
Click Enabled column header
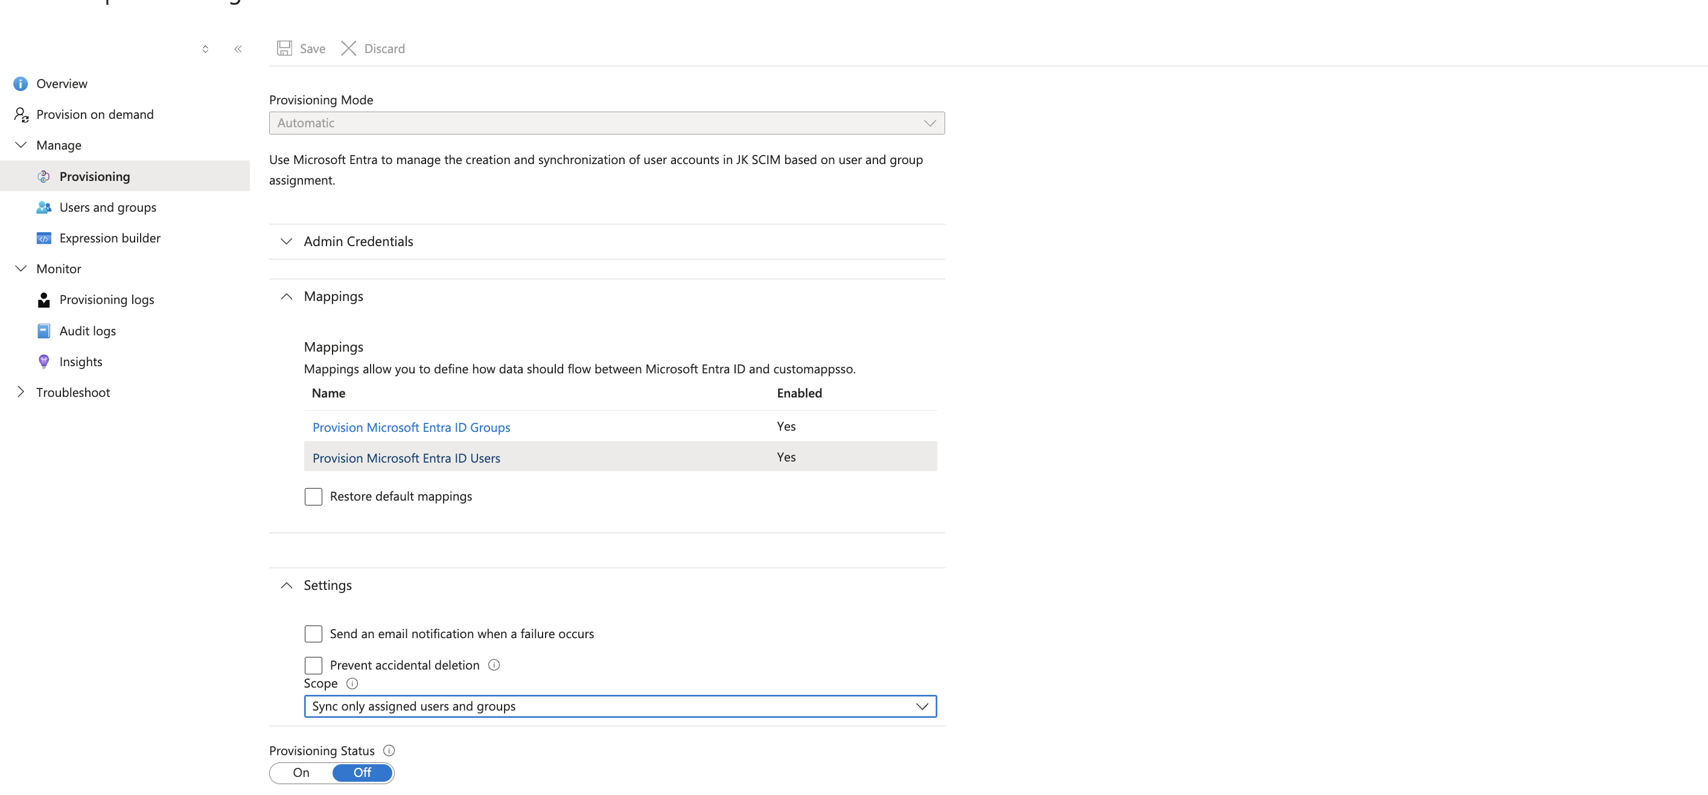click(x=800, y=393)
